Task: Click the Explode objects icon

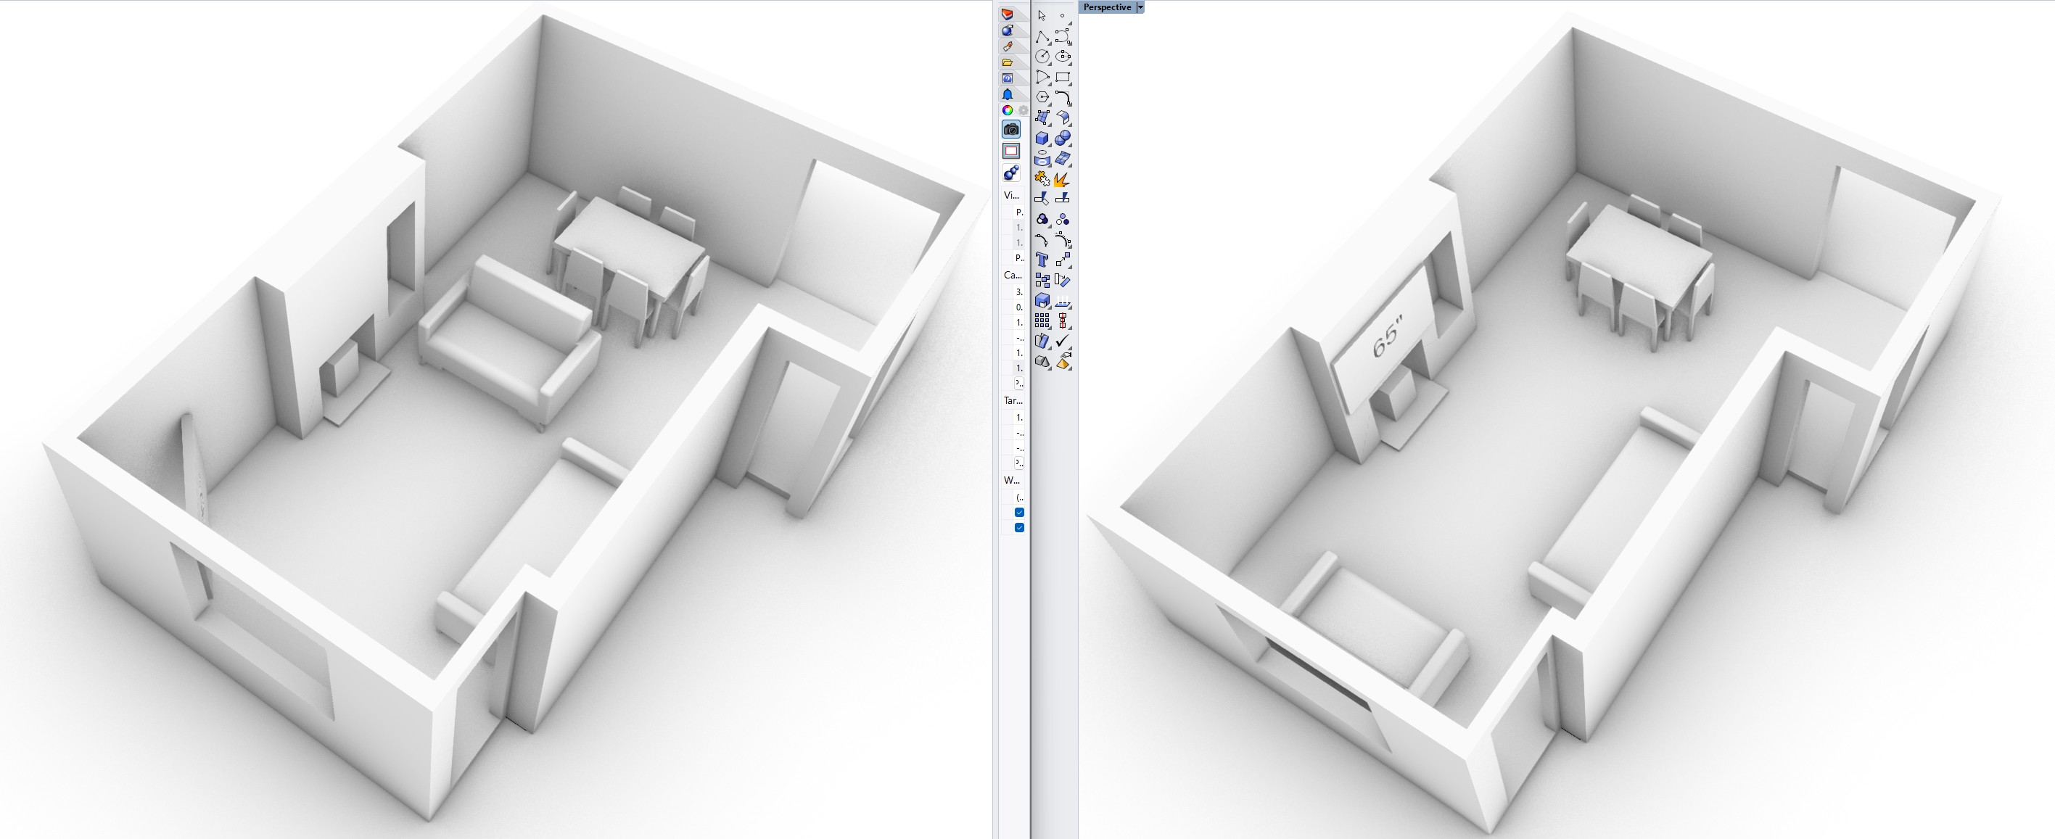Action: tap(1061, 181)
